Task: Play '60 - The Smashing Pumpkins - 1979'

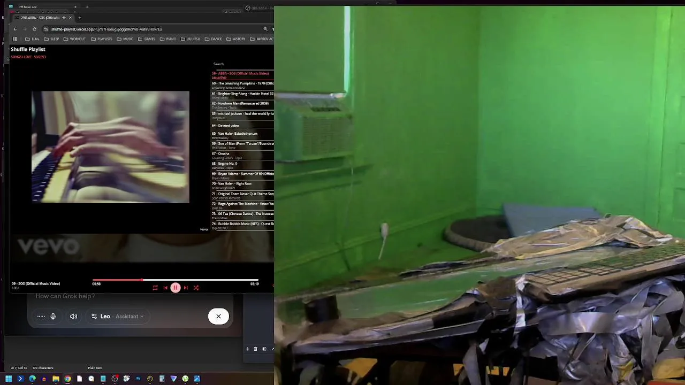Action: point(243,85)
